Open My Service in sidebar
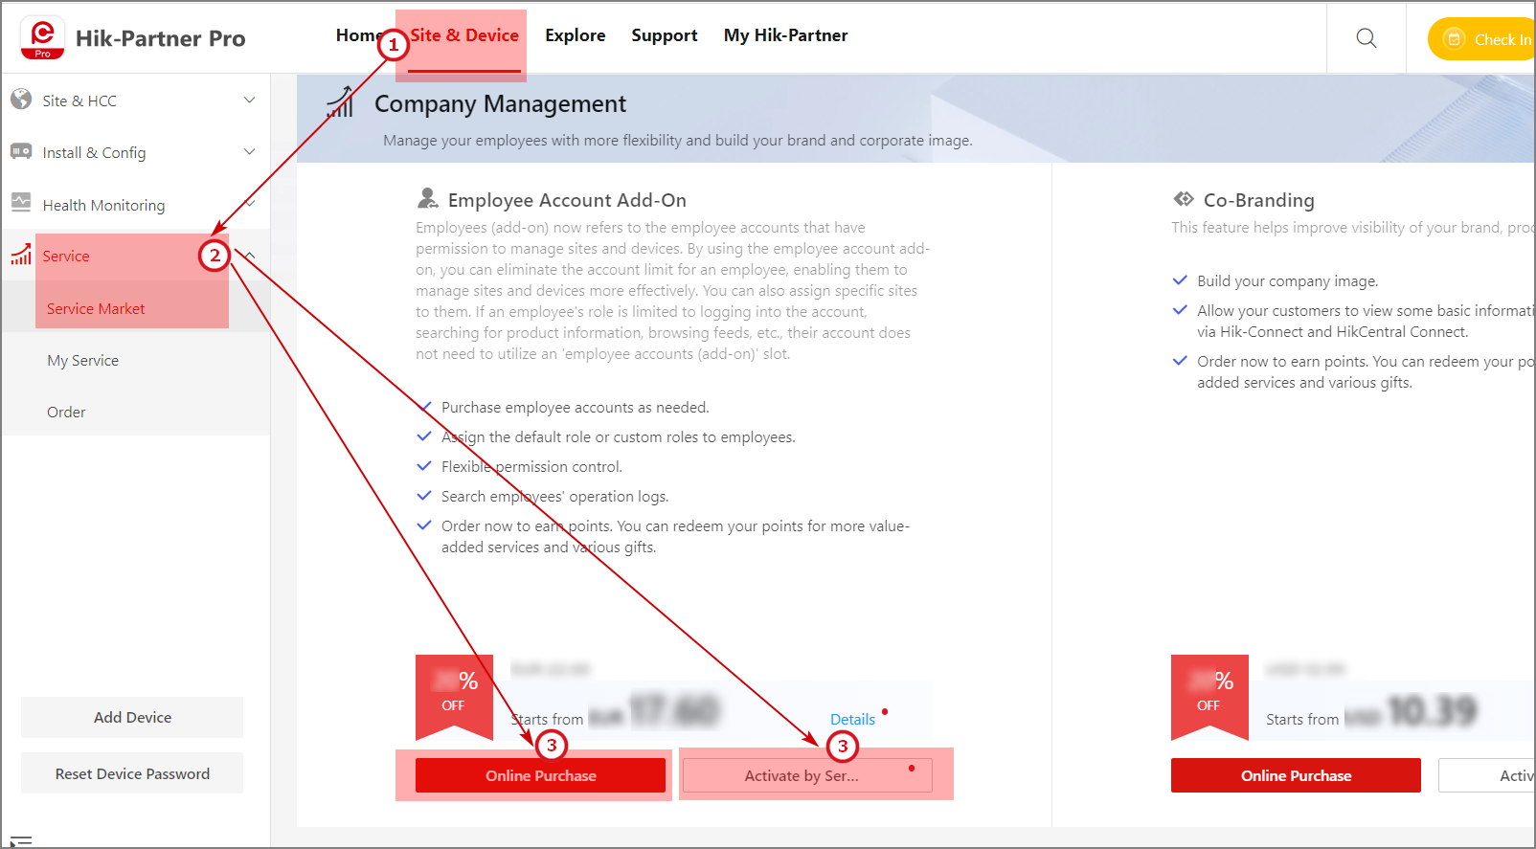The height and width of the screenshot is (849, 1536). [135, 360]
